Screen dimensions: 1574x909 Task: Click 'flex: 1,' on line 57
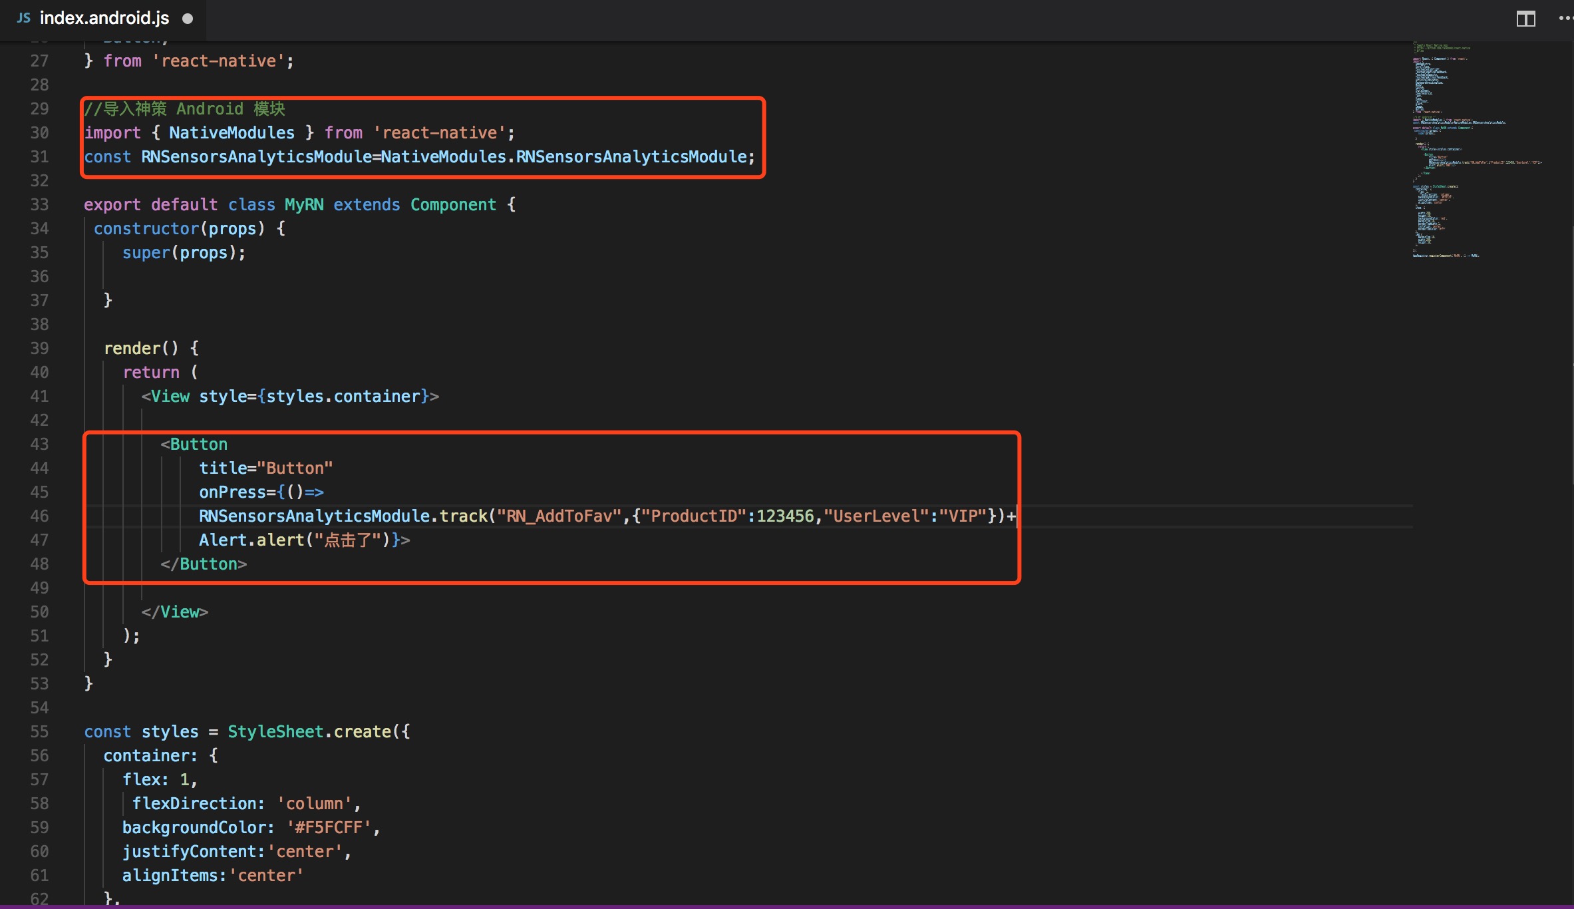pos(160,779)
